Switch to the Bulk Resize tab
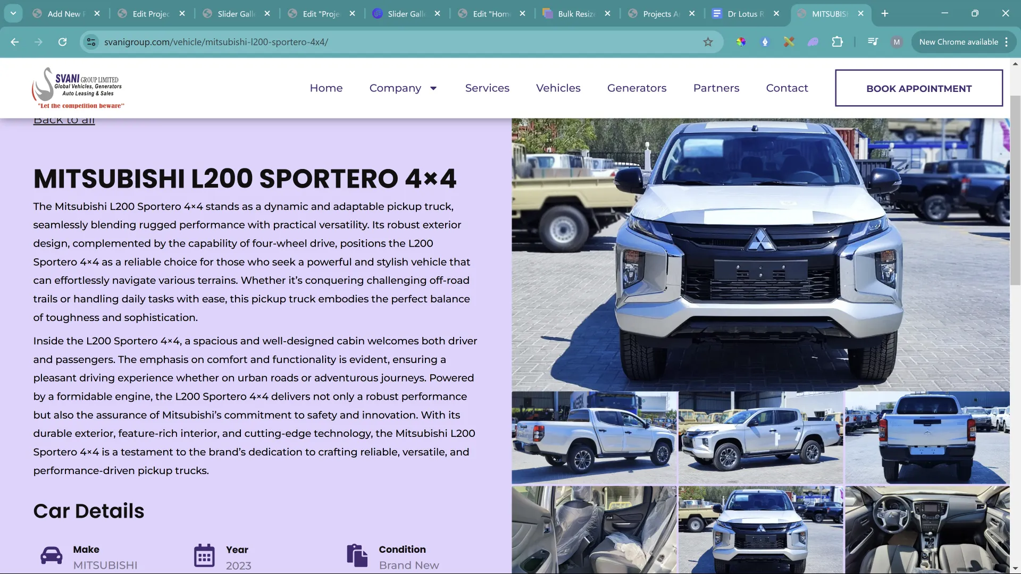The height and width of the screenshot is (574, 1021). [x=576, y=14]
